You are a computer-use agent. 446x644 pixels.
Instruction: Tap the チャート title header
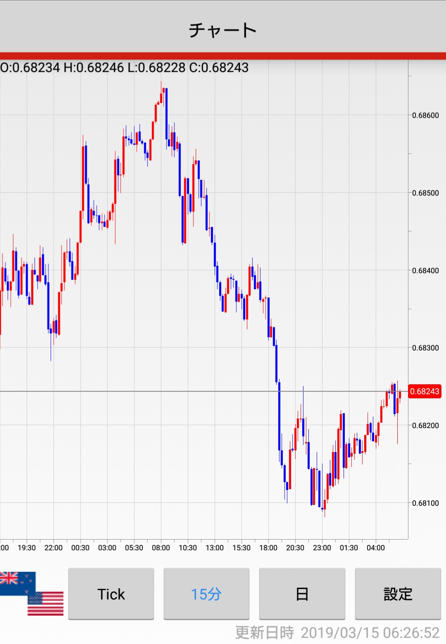pos(223,30)
